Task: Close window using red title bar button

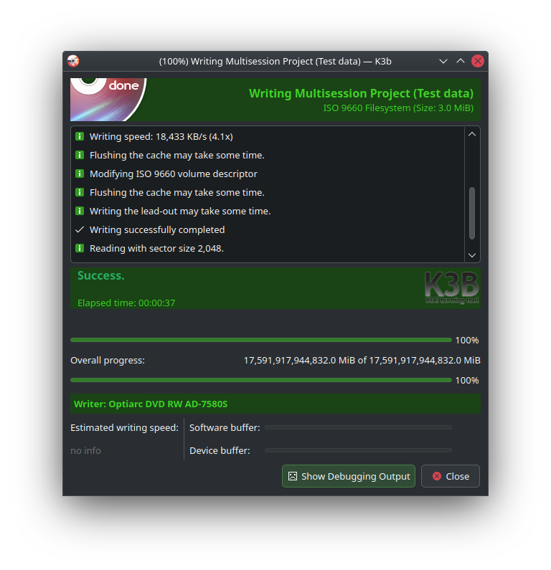Action: pyautogui.click(x=478, y=61)
